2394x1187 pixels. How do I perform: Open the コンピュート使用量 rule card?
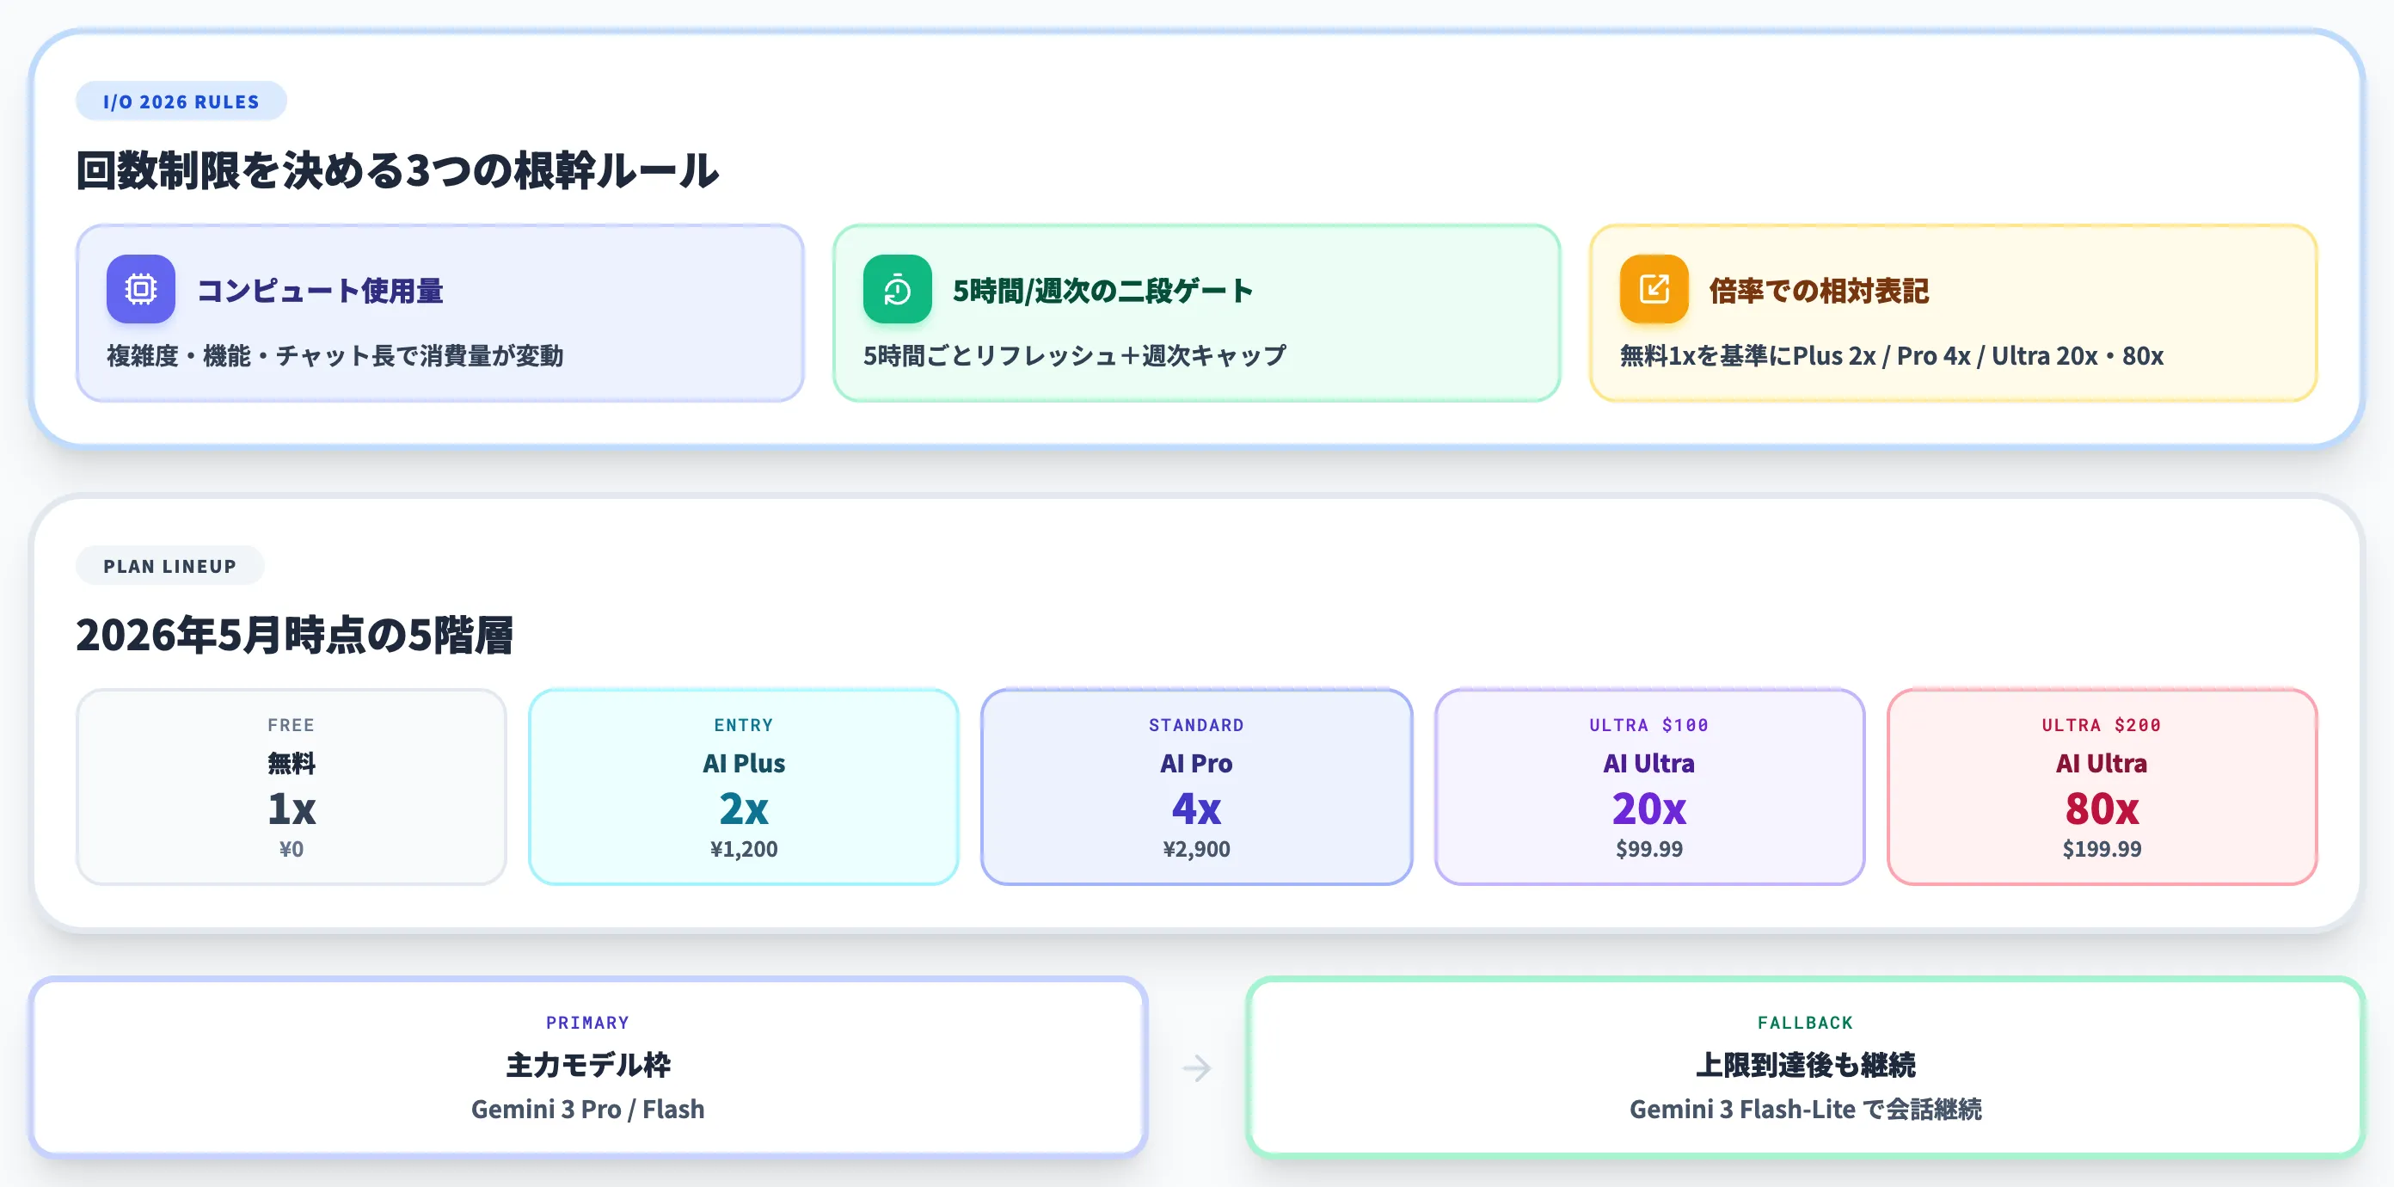coord(439,313)
